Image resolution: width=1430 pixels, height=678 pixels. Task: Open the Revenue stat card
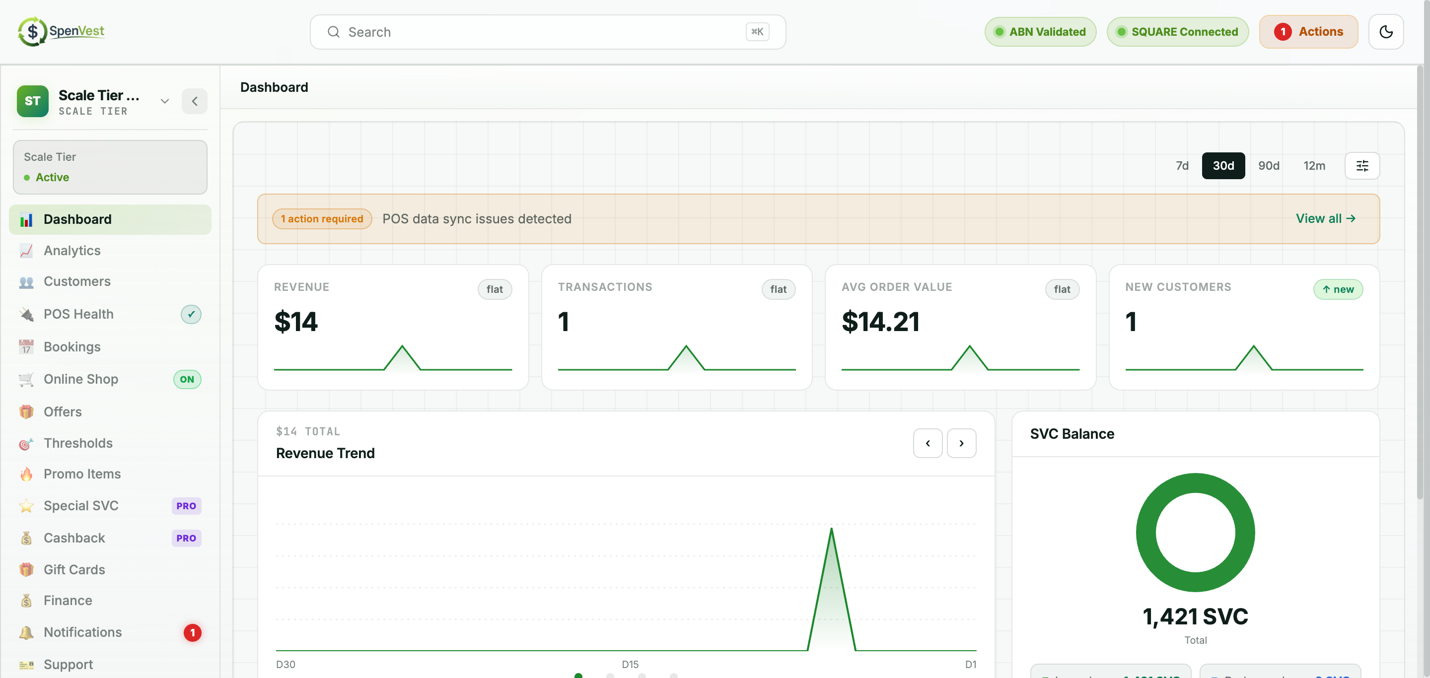pyautogui.click(x=392, y=328)
